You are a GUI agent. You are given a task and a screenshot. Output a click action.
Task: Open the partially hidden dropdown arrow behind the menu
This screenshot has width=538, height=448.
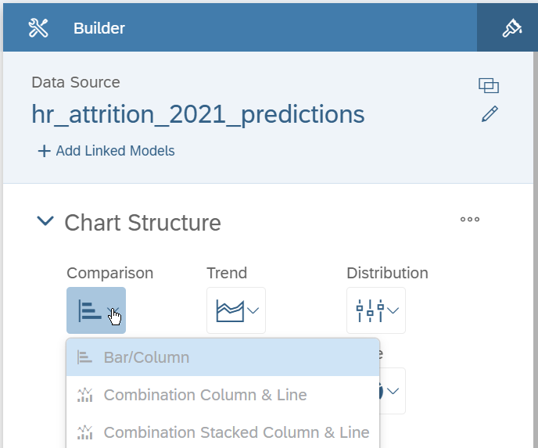(393, 391)
